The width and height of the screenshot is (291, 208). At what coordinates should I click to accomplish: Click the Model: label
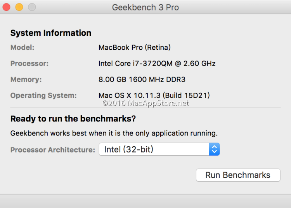point(22,48)
